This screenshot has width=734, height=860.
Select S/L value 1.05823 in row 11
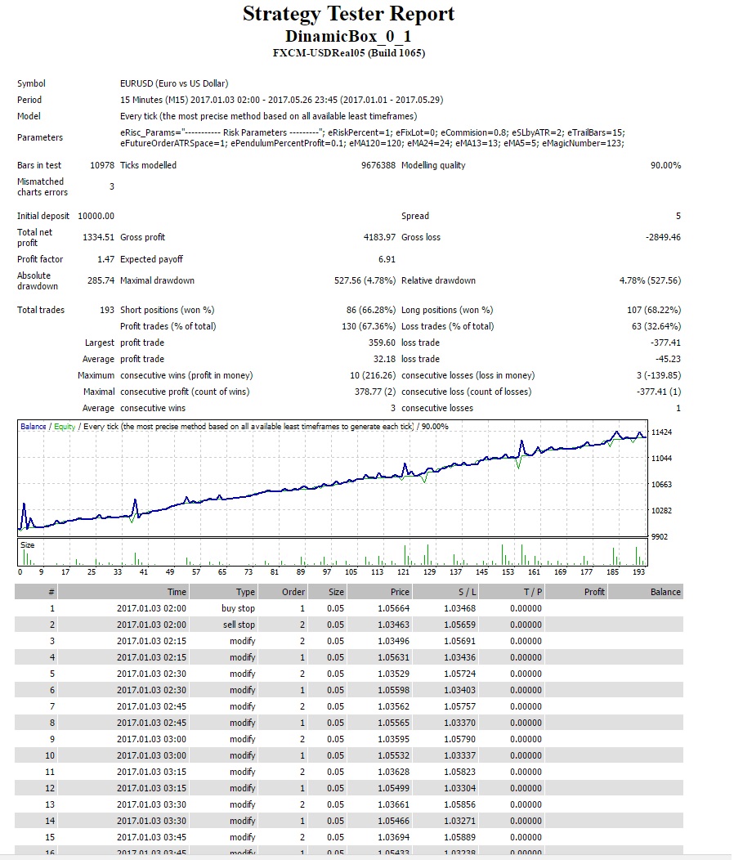459,772
